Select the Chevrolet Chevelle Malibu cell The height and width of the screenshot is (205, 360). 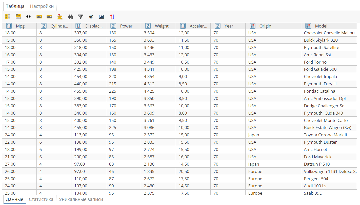pos(329,33)
